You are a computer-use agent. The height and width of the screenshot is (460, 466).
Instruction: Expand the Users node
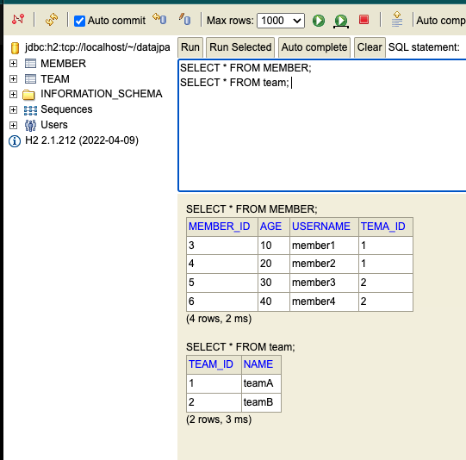coord(13,125)
